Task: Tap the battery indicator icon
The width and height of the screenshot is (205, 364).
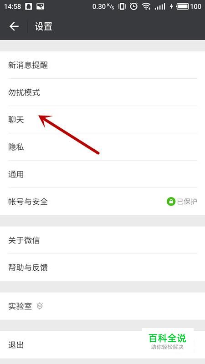Action: tap(183, 6)
